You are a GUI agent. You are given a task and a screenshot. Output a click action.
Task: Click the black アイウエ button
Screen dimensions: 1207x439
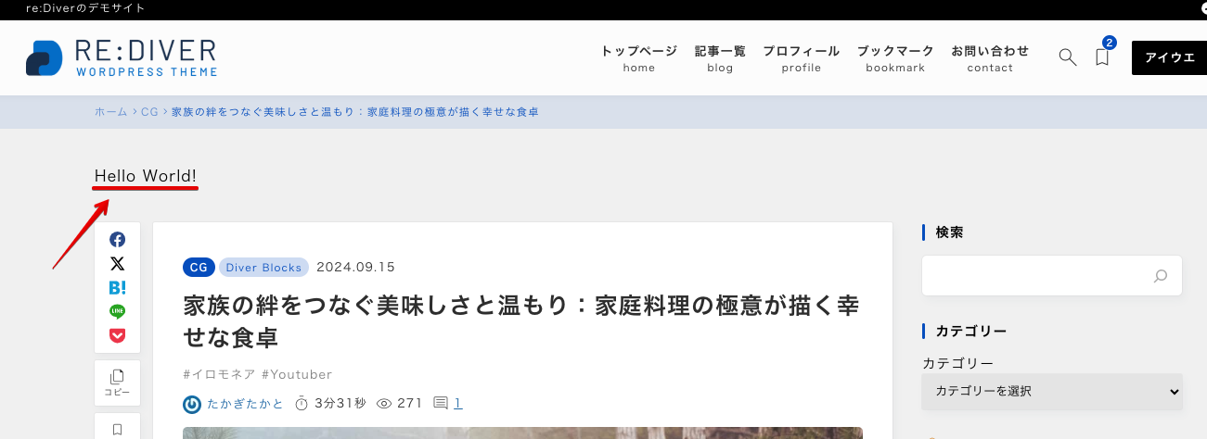click(1169, 57)
